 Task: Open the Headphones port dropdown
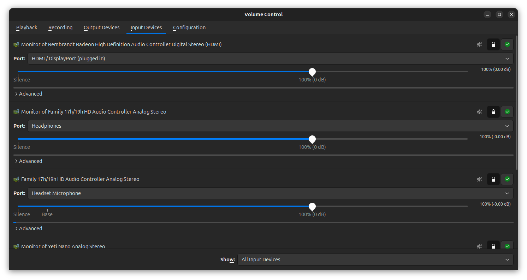coord(270,126)
